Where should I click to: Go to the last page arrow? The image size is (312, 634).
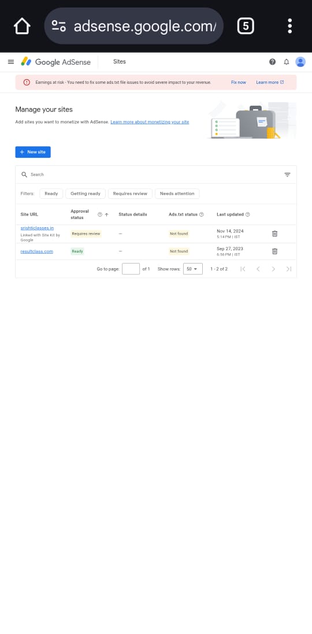click(289, 269)
